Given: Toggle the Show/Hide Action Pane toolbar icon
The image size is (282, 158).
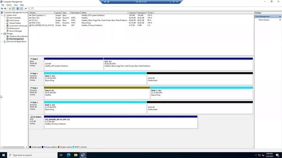Looking at the screenshot, I should pyautogui.click(x=21, y=9).
